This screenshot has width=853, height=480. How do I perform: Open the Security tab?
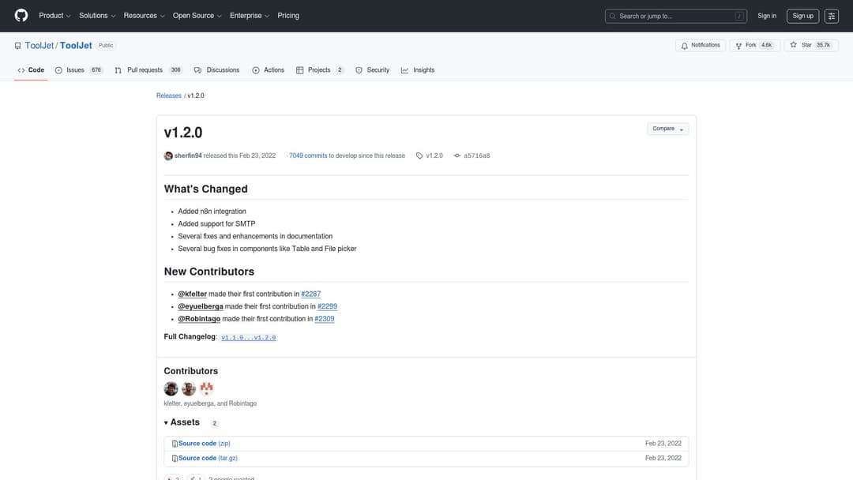coord(373,70)
